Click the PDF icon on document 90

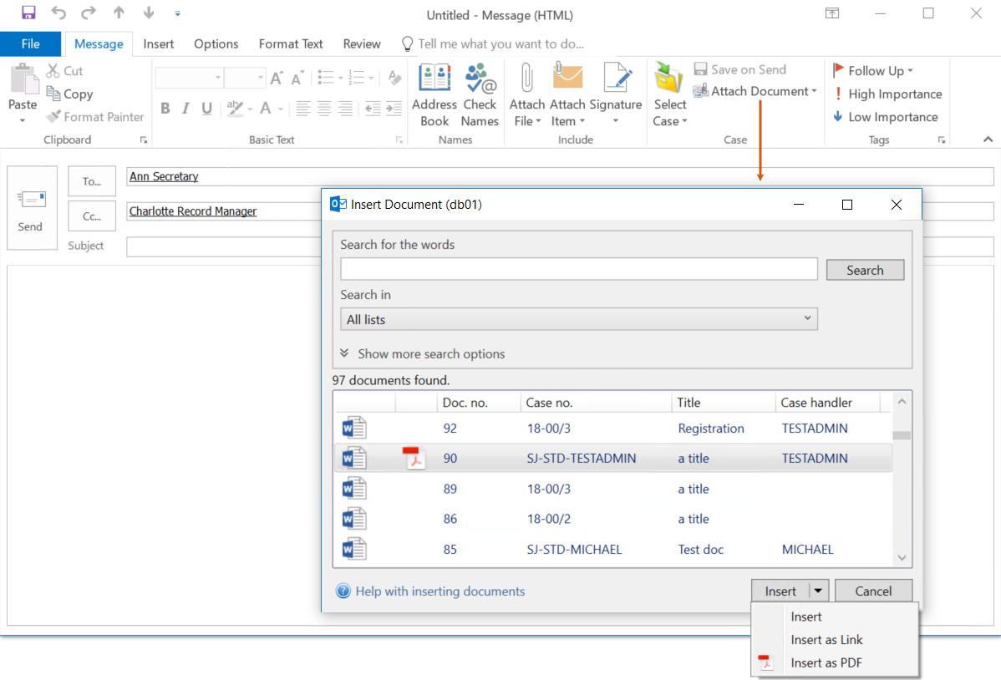(x=414, y=458)
